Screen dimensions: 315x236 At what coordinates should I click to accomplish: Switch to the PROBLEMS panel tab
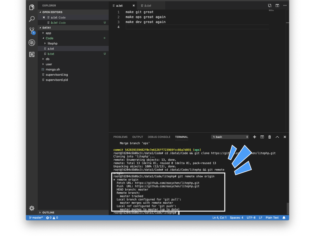coord(120,137)
